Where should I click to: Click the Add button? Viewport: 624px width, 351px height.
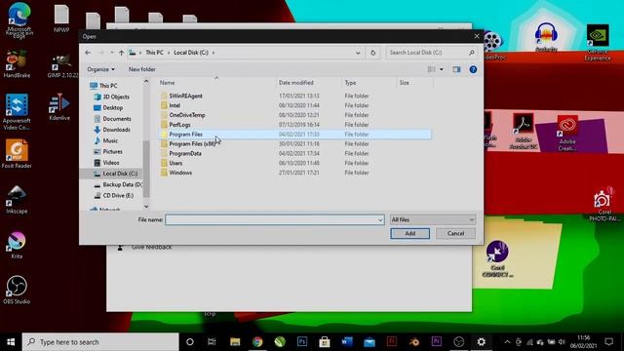tap(409, 233)
